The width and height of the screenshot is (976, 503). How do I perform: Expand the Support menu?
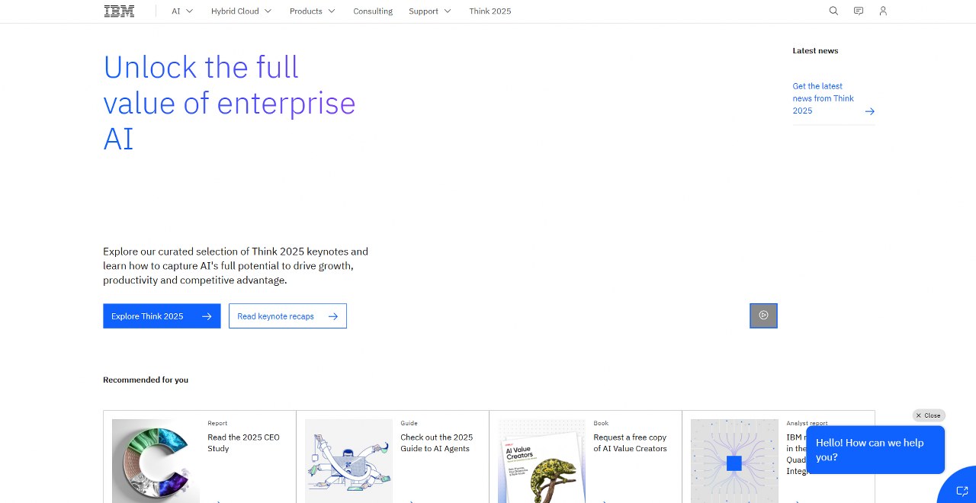pos(430,11)
